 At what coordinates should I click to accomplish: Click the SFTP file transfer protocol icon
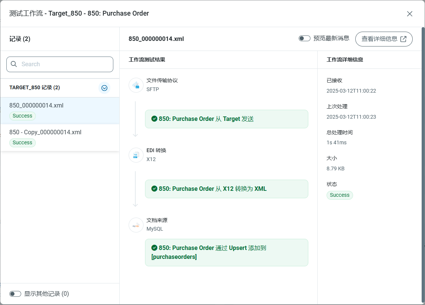[x=136, y=85]
